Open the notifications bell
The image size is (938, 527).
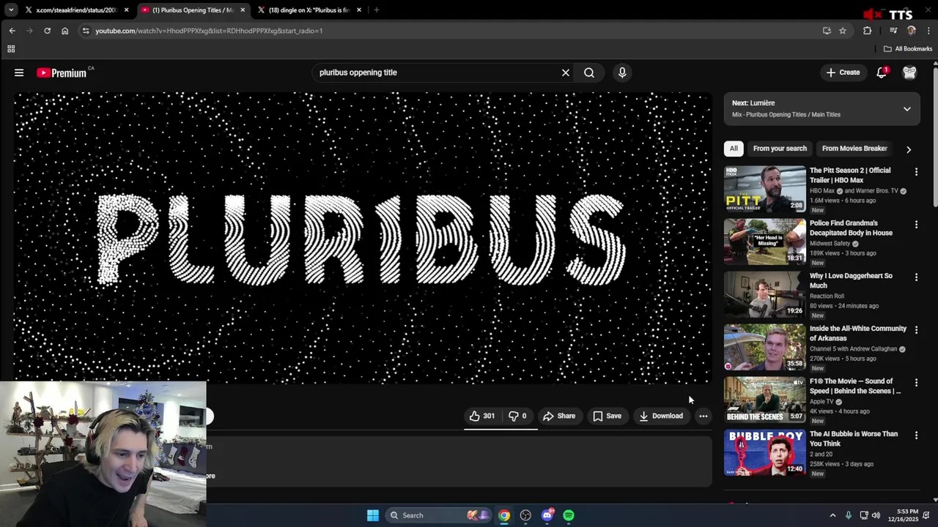pyautogui.click(x=882, y=72)
